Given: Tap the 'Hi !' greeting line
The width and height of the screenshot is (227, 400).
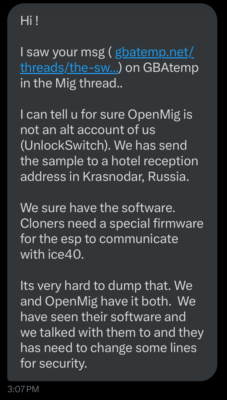Looking at the screenshot, I should click(29, 20).
